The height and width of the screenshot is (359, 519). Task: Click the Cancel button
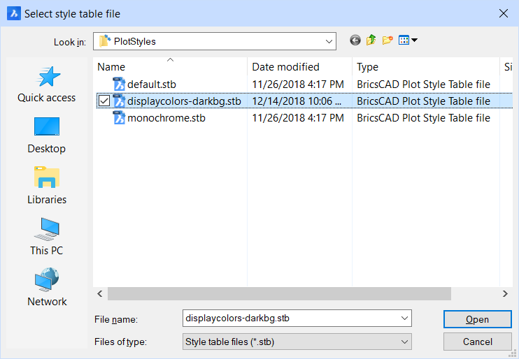477,342
